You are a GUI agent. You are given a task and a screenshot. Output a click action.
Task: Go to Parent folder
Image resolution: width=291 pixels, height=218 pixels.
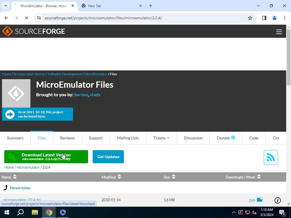(20, 188)
